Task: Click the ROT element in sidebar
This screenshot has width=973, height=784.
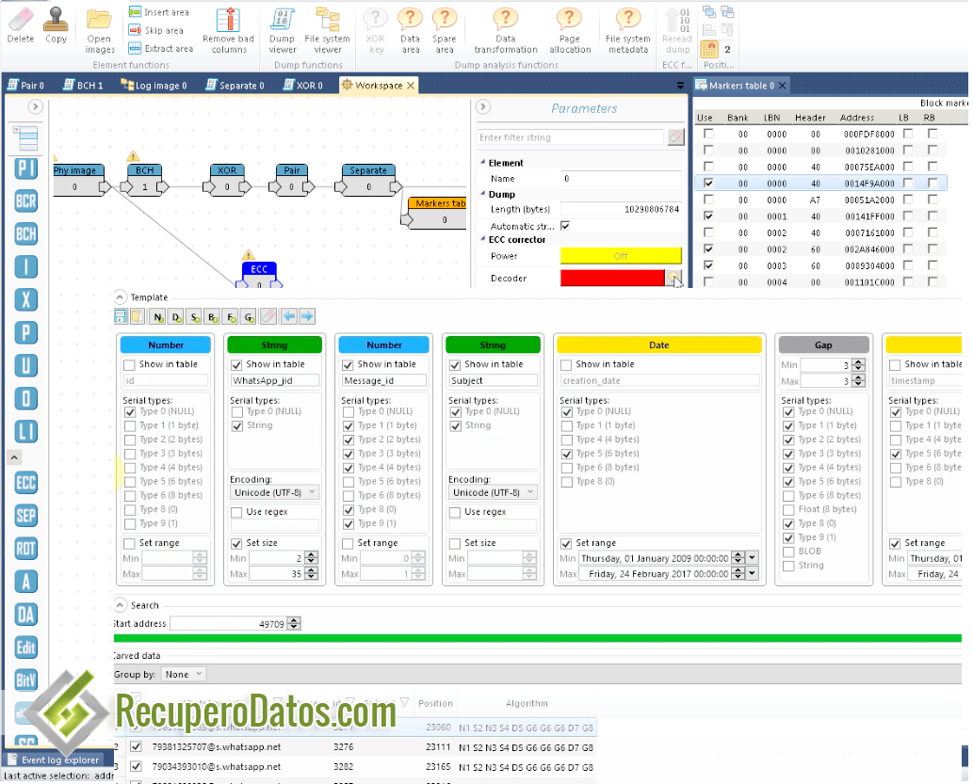Action: click(x=25, y=548)
